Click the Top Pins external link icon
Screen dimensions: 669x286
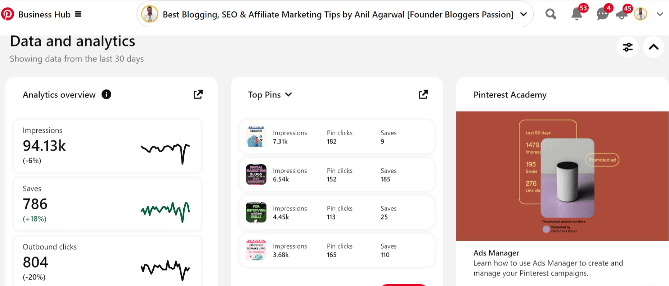point(423,94)
